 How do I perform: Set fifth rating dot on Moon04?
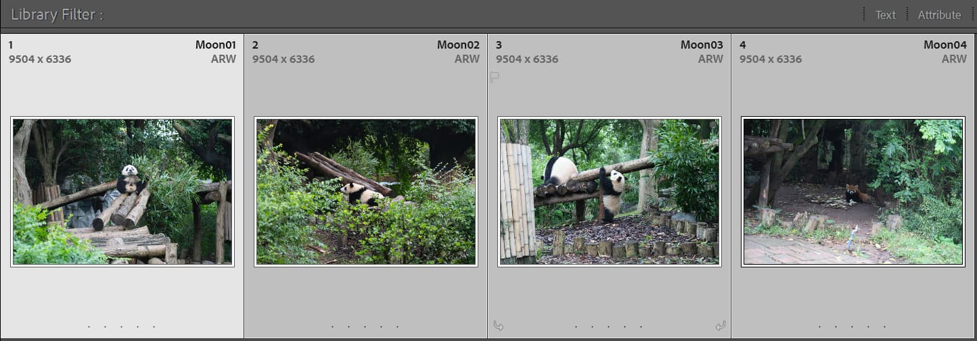(884, 327)
